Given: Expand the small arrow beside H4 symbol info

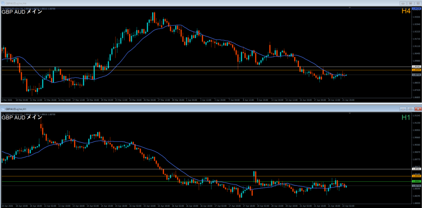Looking at the screenshot, I should [x=3, y=8].
